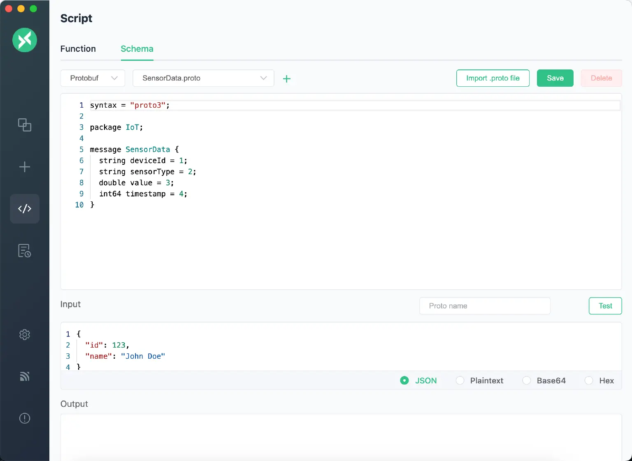The width and height of the screenshot is (632, 461).
Task: Click the Import .proto file button
Action: pyautogui.click(x=493, y=78)
